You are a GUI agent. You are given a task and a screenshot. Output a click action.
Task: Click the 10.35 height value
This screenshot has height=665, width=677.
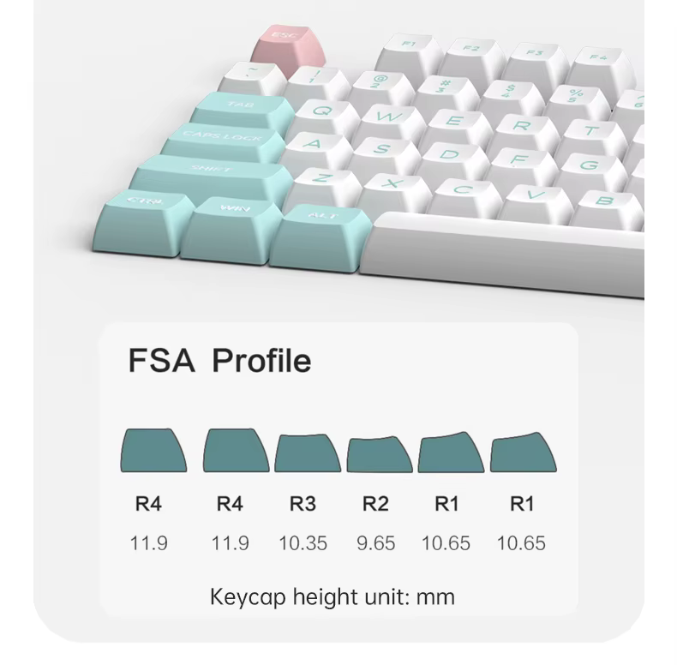click(303, 543)
